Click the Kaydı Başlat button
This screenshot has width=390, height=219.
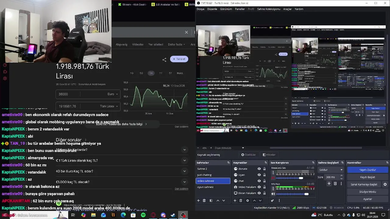[x=367, y=177]
